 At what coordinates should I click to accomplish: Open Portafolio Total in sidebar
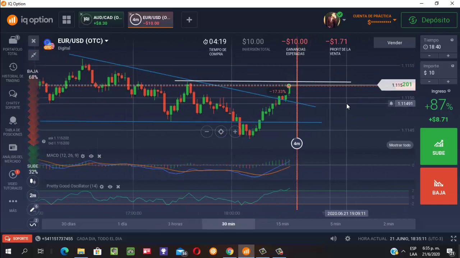pos(13,46)
